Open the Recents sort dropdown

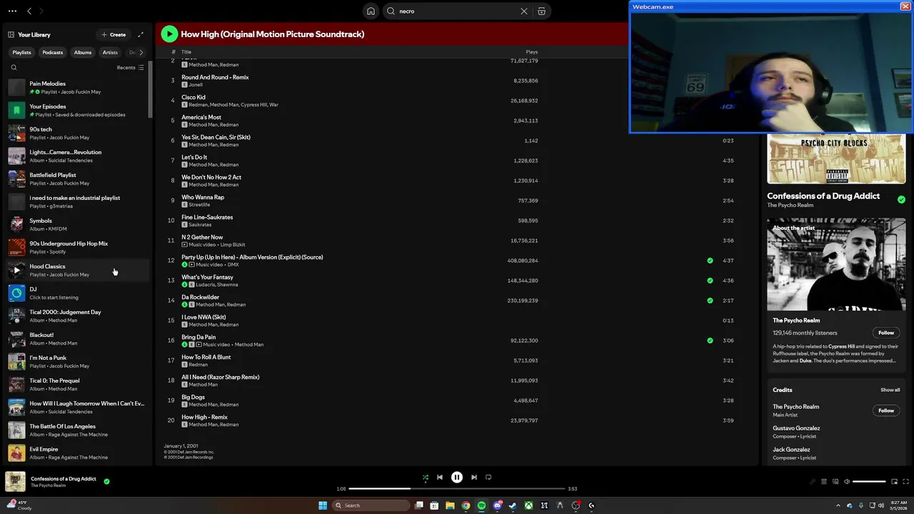click(x=130, y=68)
